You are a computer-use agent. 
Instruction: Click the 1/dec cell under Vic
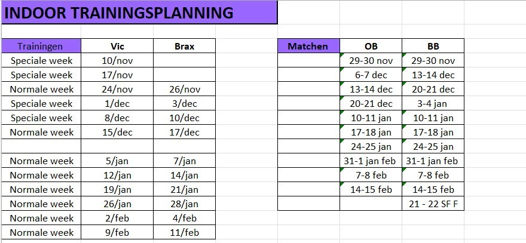tap(117, 103)
